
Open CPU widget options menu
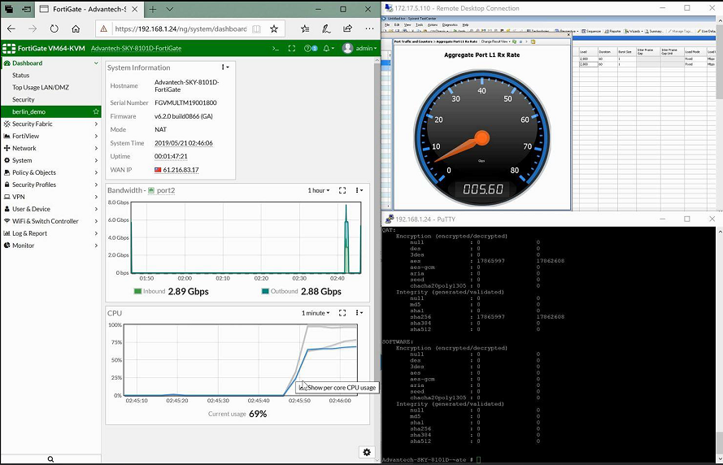click(359, 313)
